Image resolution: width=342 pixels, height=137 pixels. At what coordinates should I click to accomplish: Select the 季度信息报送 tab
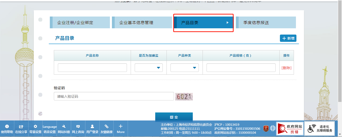click(266, 23)
